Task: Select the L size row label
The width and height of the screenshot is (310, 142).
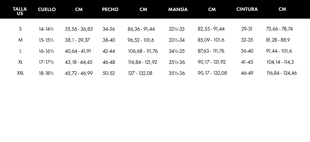Action: click(x=20, y=51)
